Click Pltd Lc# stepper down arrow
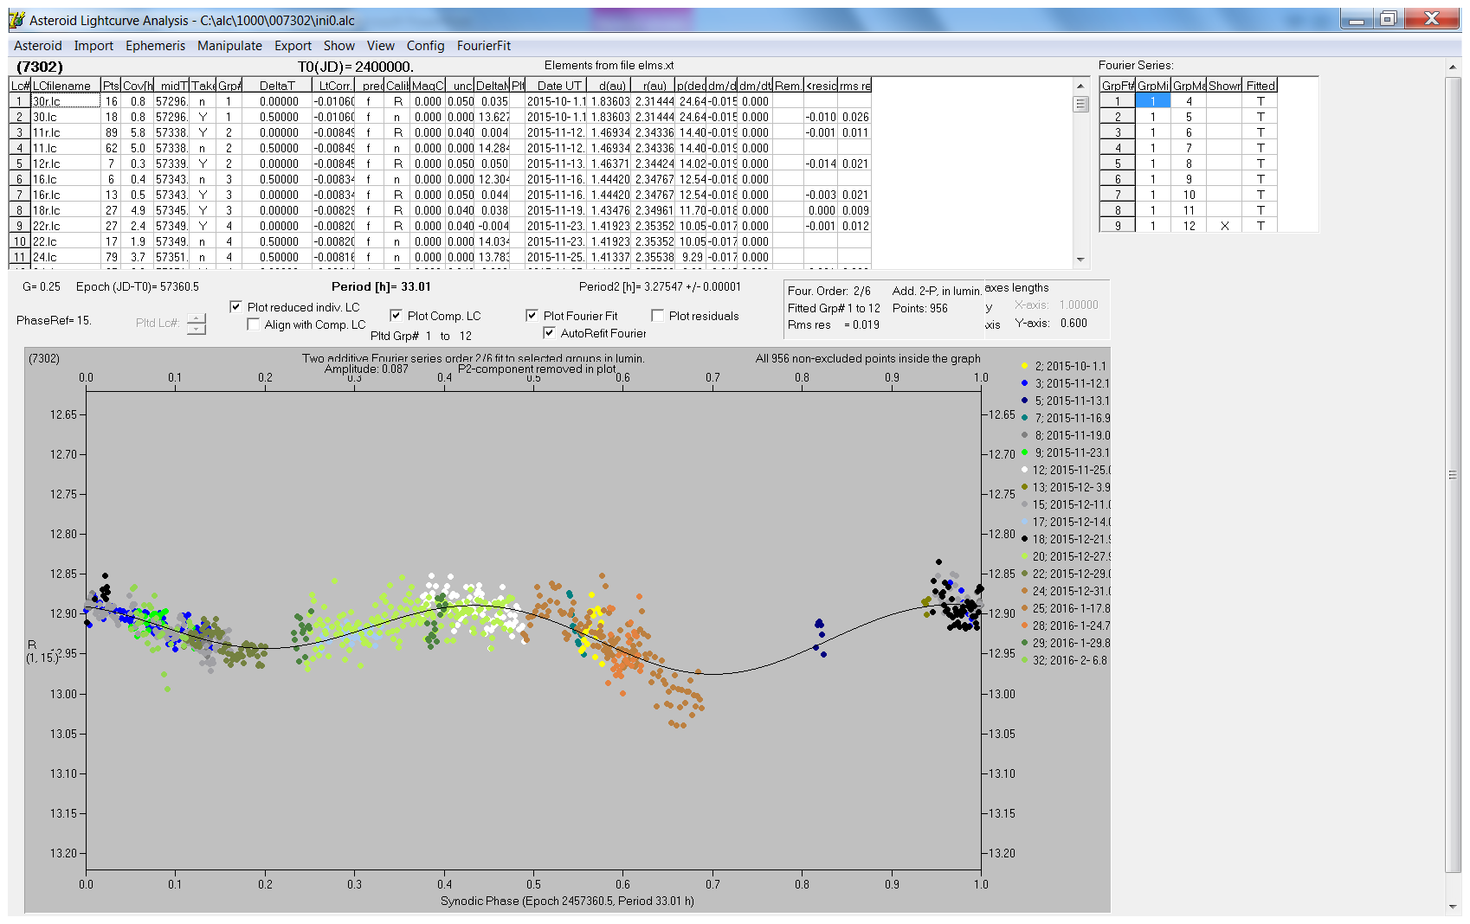Viewport: 1470px width, 924px height. 197,329
